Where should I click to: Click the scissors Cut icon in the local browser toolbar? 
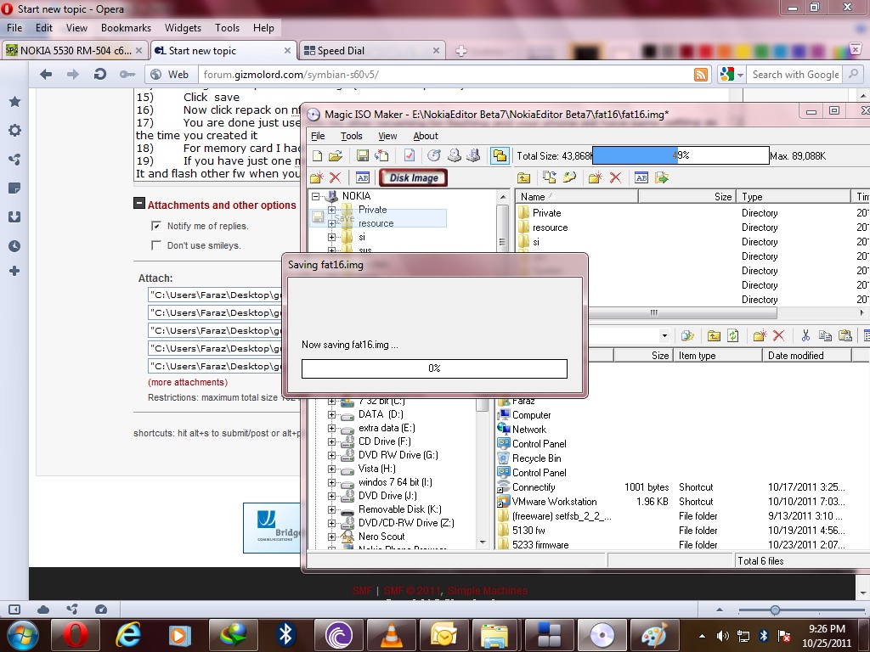coord(805,335)
